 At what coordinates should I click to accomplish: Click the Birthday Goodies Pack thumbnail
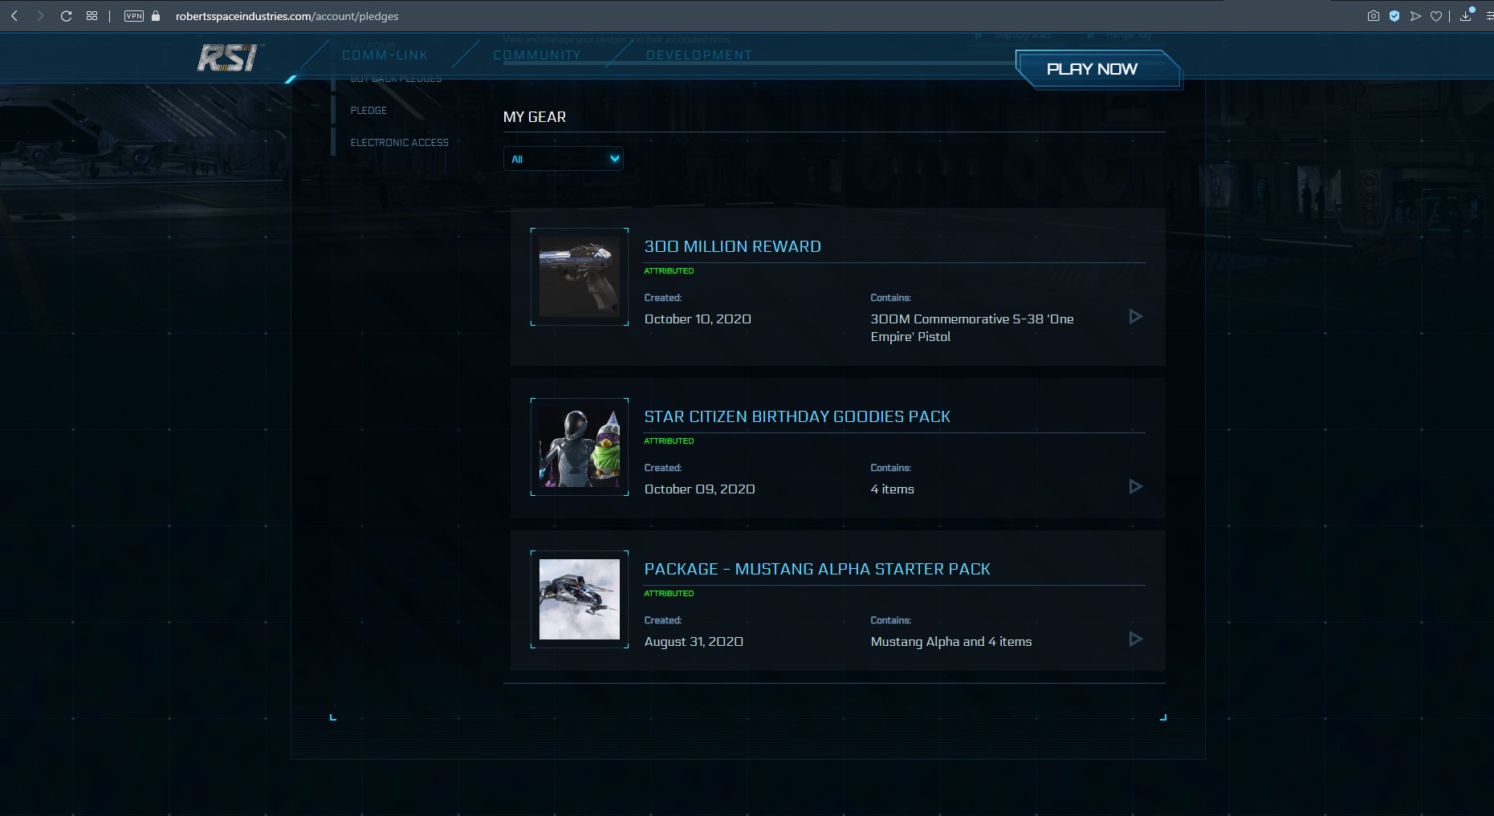(580, 447)
